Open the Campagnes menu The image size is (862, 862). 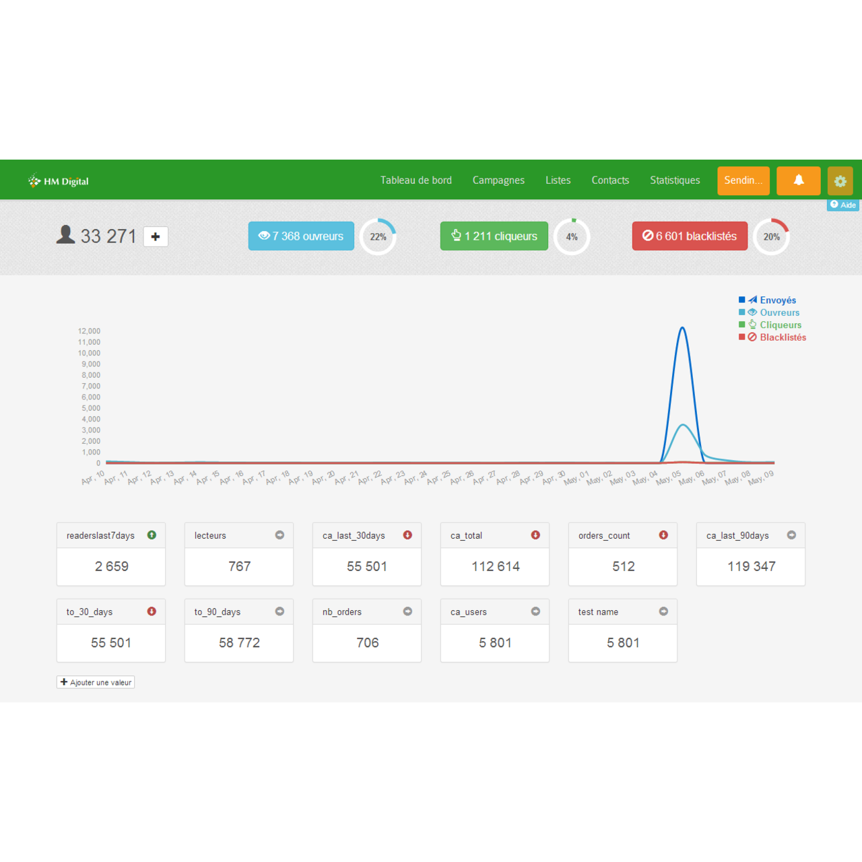click(498, 180)
